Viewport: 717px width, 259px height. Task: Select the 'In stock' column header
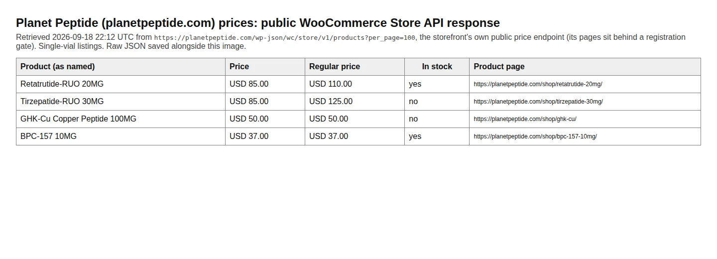pos(437,67)
